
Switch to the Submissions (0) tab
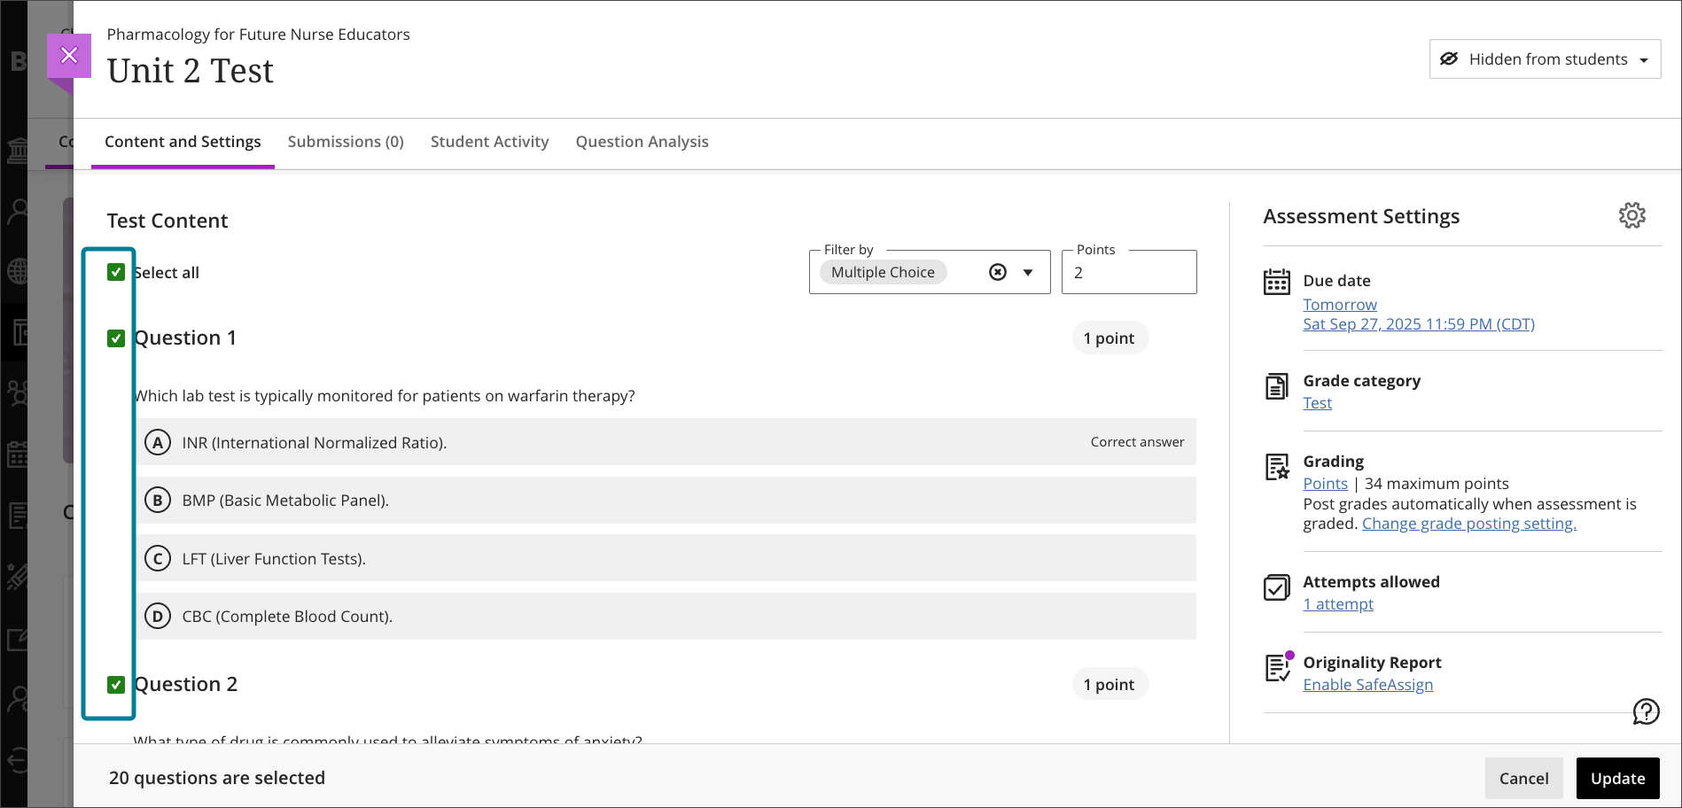pos(346,142)
